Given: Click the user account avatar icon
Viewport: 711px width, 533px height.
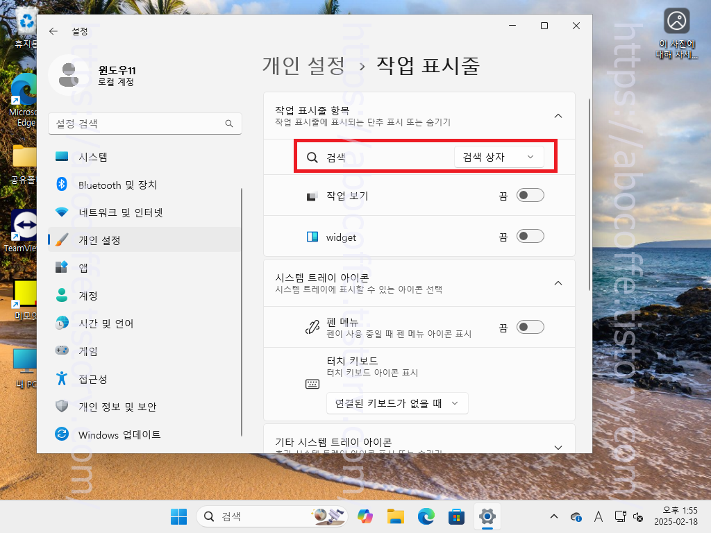Looking at the screenshot, I should pyautogui.click(x=69, y=75).
